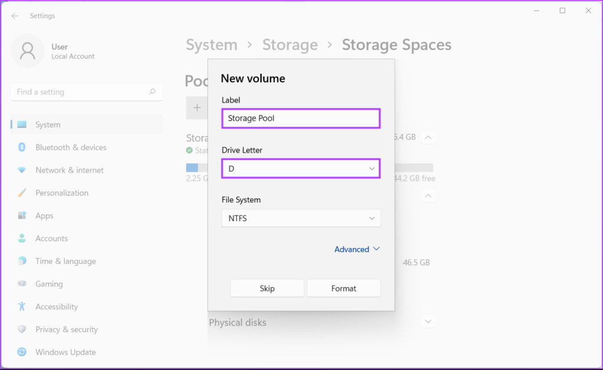Click the Gaming controller icon
The image size is (603, 370).
pos(22,284)
